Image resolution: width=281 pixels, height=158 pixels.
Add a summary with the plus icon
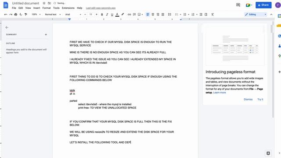(46, 34)
